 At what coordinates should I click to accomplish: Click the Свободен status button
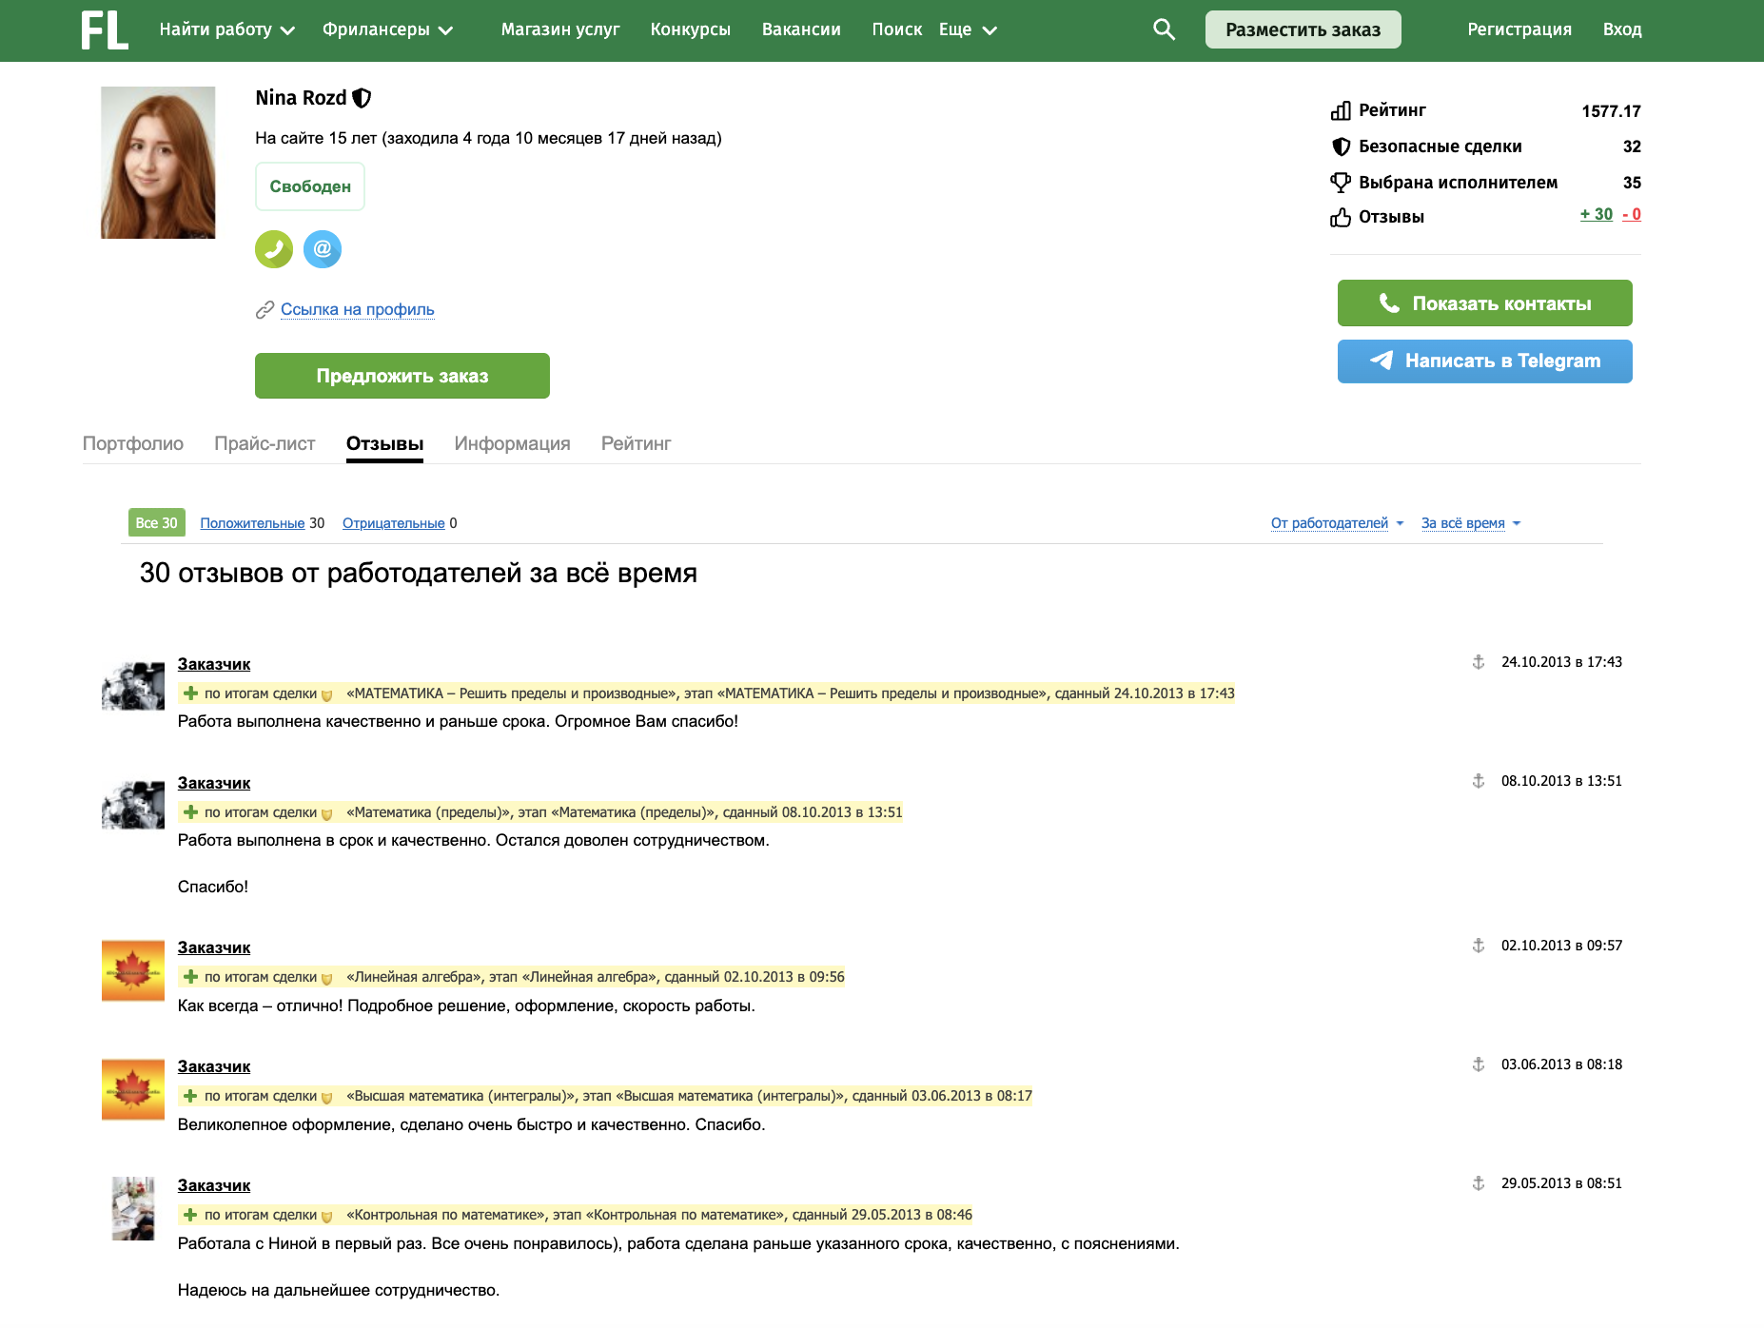pos(310,186)
